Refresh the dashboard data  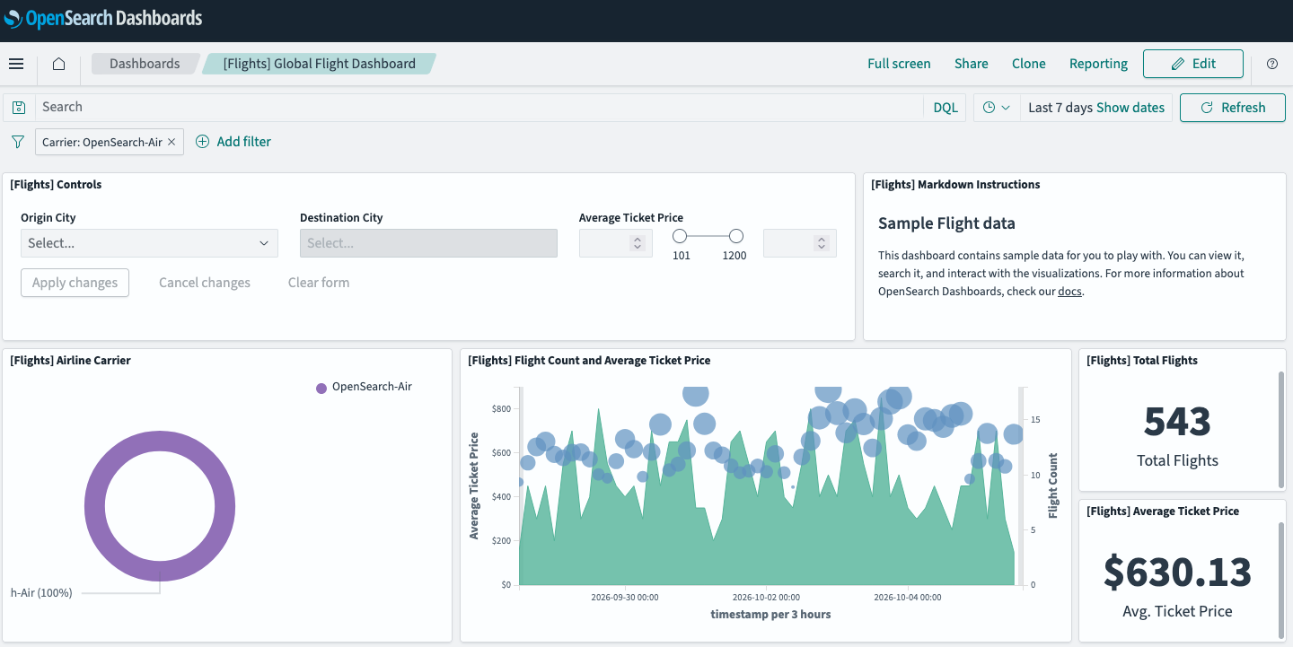click(1233, 108)
